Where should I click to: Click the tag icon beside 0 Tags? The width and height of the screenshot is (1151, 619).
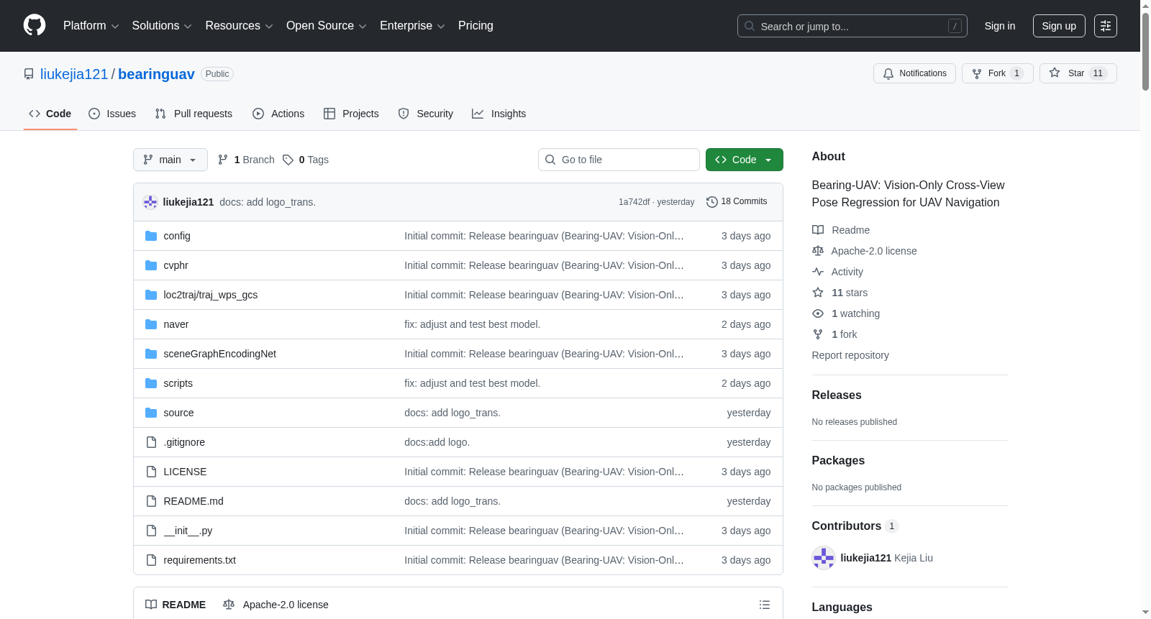click(x=288, y=160)
